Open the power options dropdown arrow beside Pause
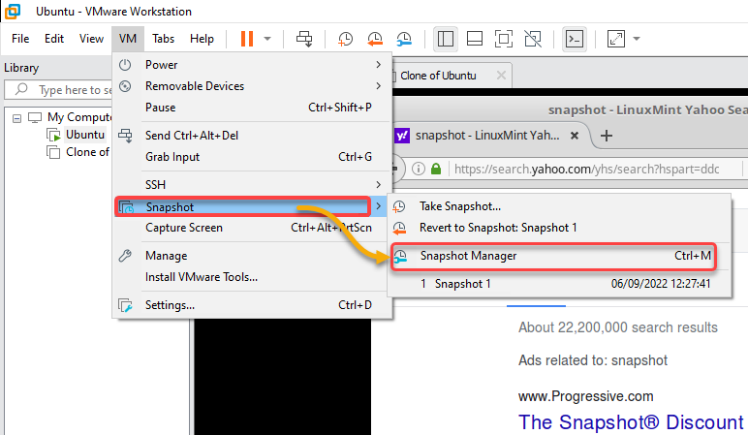 tap(267, 39)
